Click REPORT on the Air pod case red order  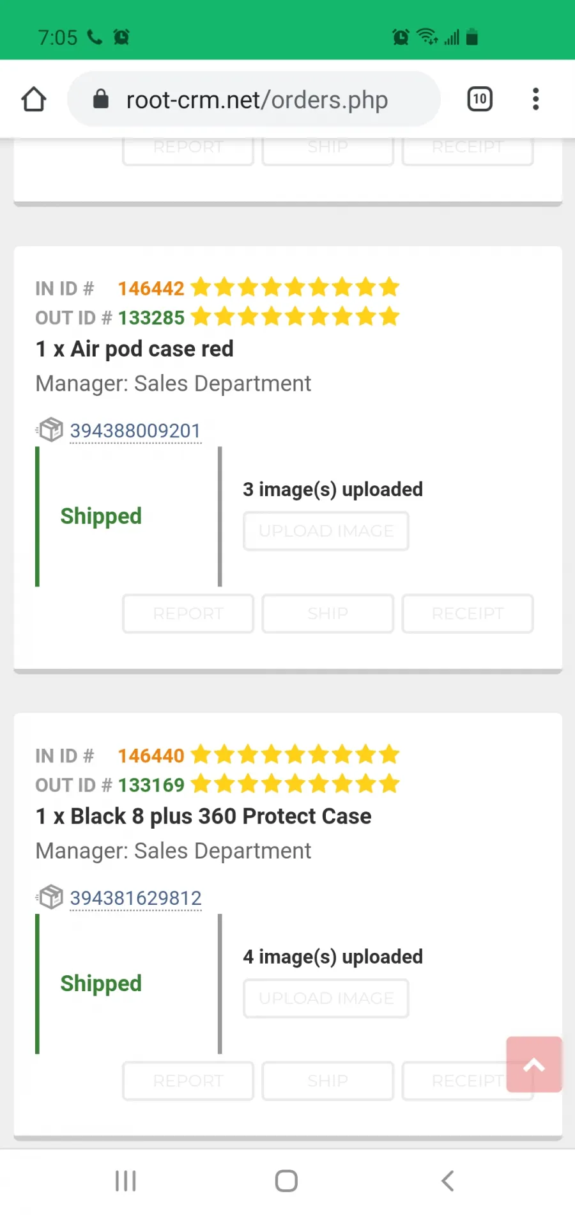point(188,613)
